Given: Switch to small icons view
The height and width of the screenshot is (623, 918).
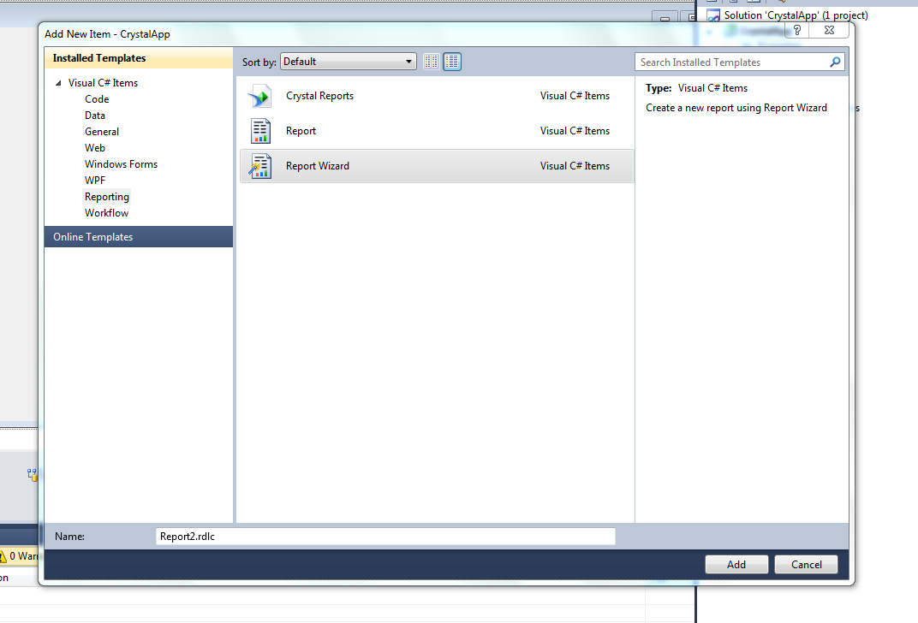Looking at the screenshot, I should [432, 62].
